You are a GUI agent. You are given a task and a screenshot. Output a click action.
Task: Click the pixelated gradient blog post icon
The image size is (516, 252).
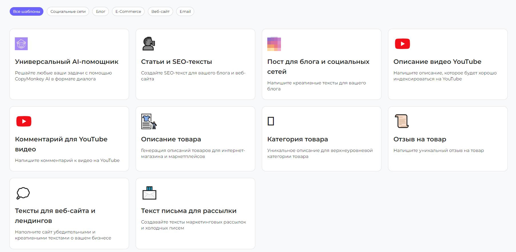click(274, 44)
